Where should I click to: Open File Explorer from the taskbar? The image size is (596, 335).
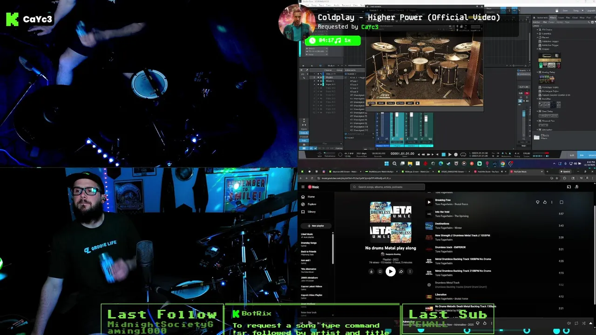[410, 163]
